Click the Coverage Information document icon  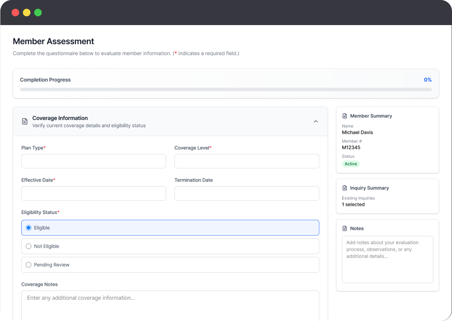pos(25,121)
